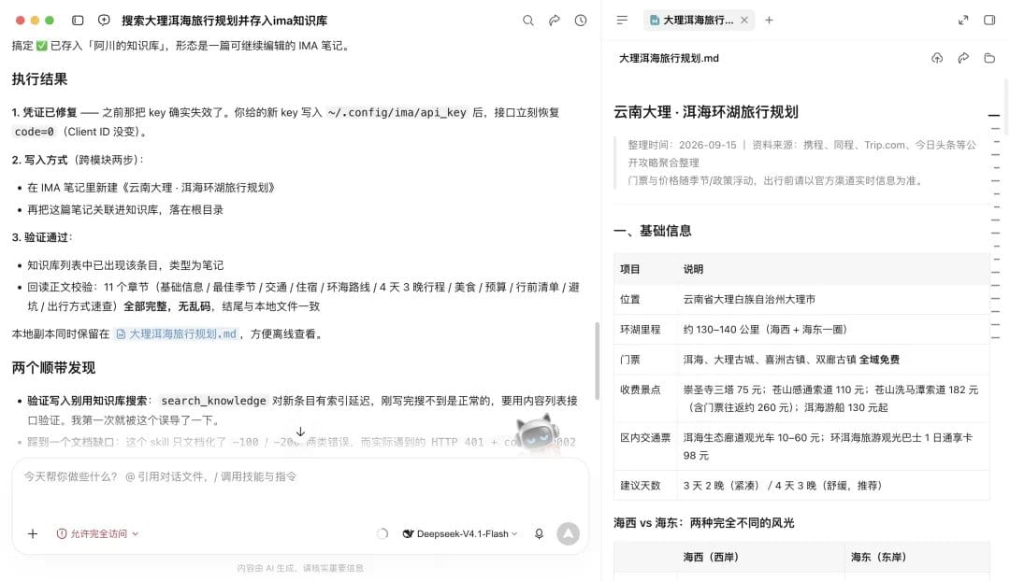The height and width of the screenshot is (581, 1010).
Task: Click the loading spinner indicator
Action: (x=382, y=533)
